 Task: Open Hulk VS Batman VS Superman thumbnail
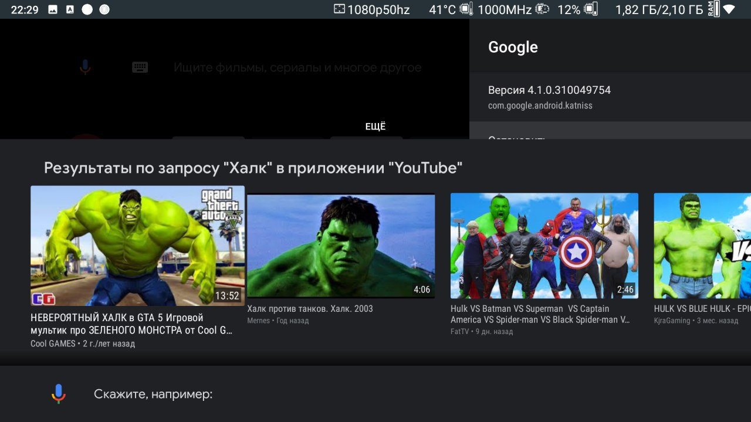(x=544, y=246)
